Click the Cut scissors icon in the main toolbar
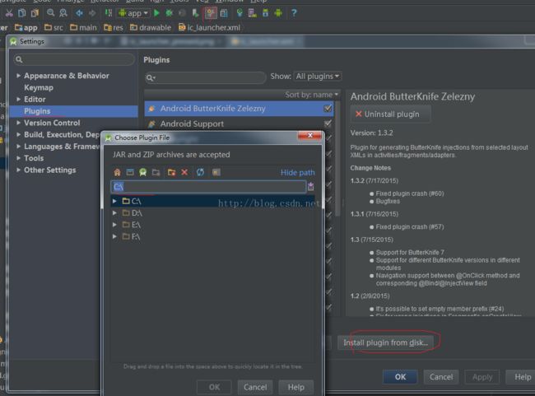 (x=9, y=13)
